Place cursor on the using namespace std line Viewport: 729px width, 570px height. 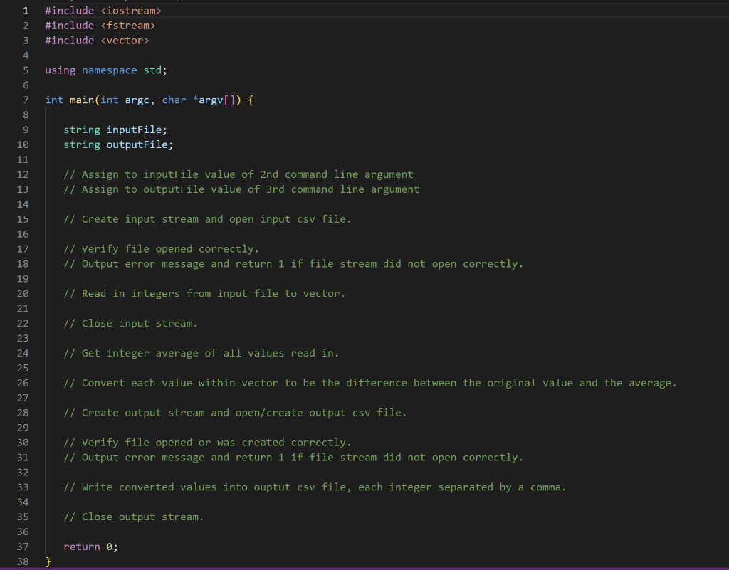point(105,70)
